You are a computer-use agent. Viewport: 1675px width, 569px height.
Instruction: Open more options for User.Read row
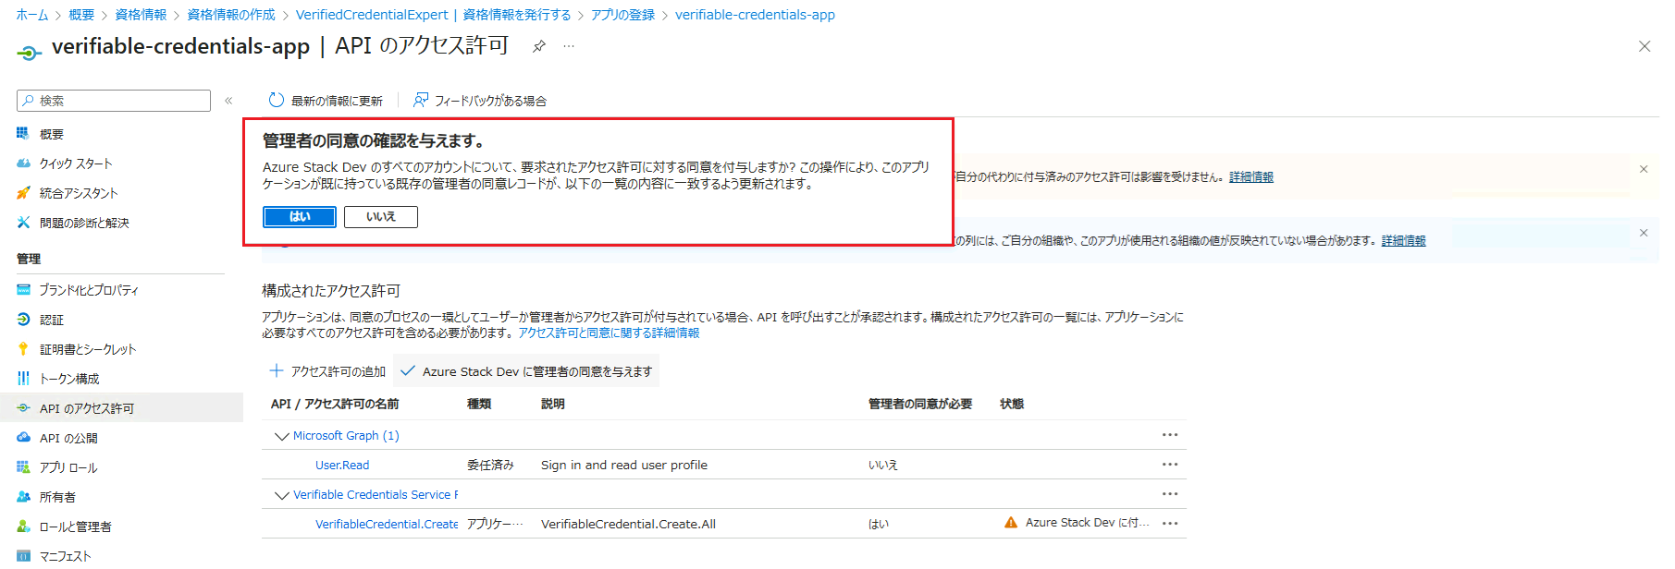pos(1169,465)
